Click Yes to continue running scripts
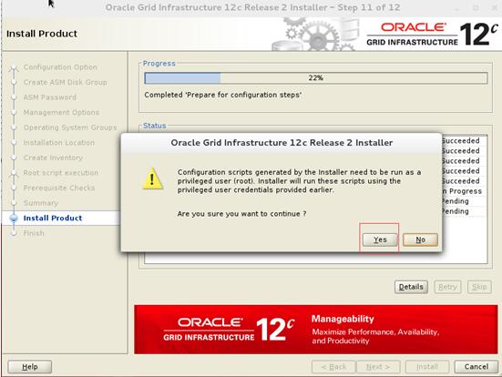 pos(380,239)
